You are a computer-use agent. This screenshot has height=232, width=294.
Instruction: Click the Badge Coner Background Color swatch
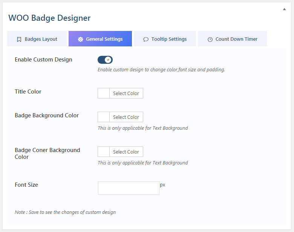(x=104, y=152)
